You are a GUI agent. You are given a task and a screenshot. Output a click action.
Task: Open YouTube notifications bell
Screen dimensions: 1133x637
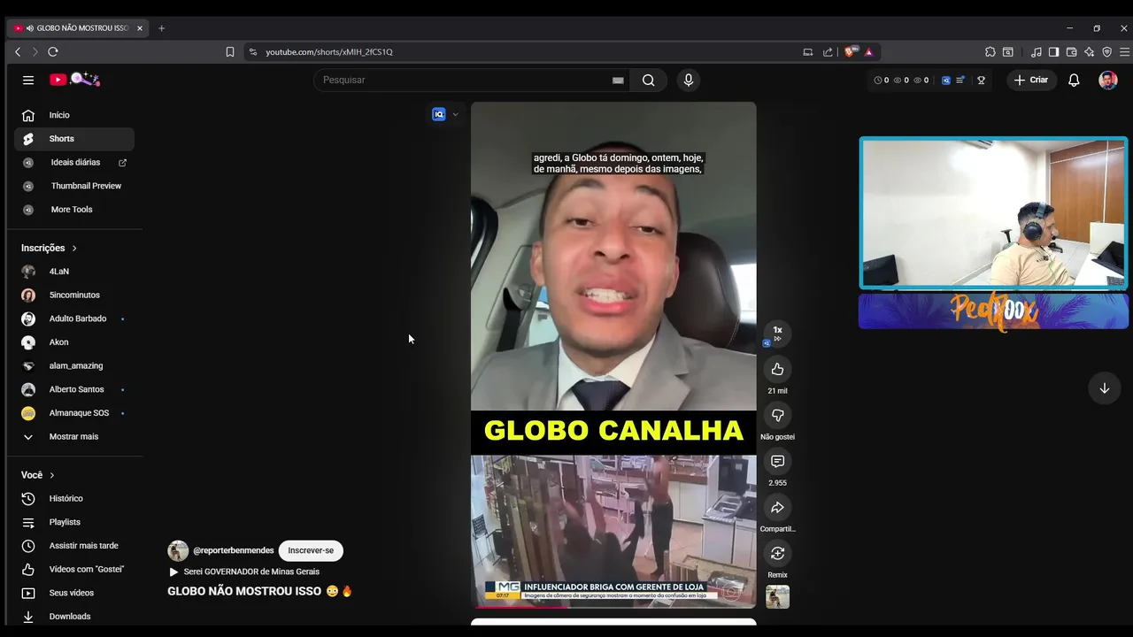click(x=1074, y=80)
